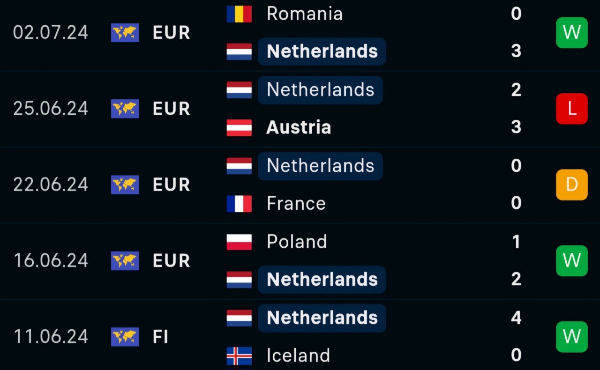
Task: Click the France flag icon
Action: [239, 204]
